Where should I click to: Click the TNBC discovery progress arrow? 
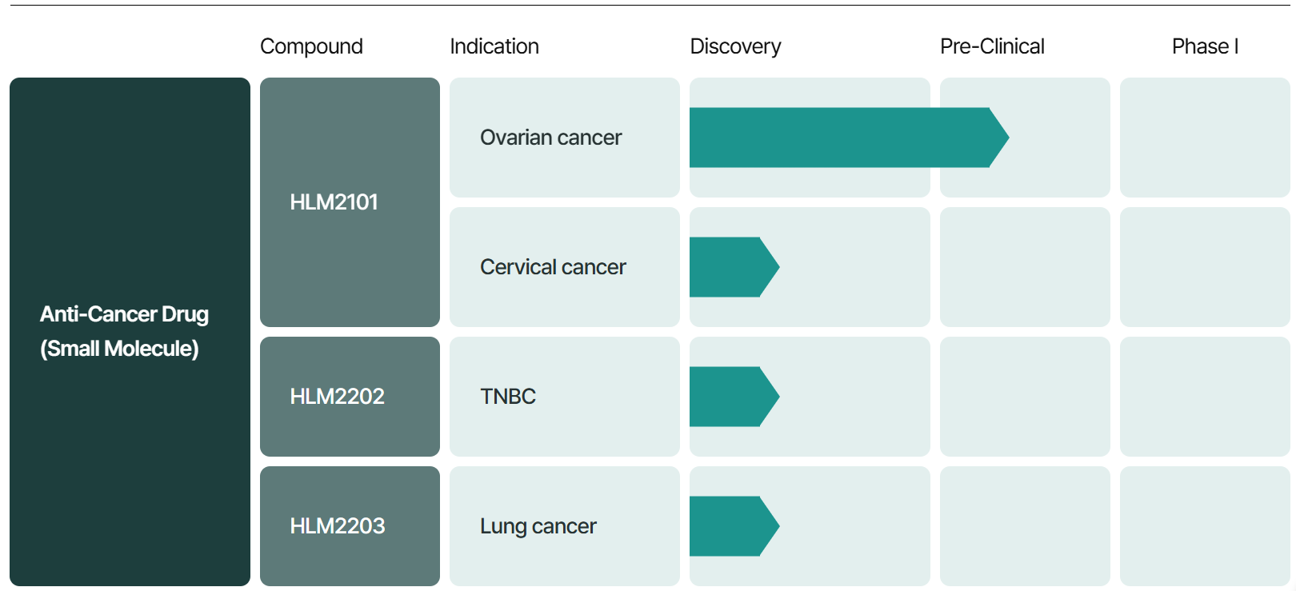(x=734, y=397)
